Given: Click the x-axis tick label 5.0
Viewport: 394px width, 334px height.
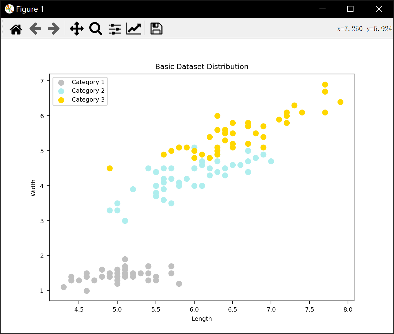Looking at the screenshot, I should (x=117, y=309).
